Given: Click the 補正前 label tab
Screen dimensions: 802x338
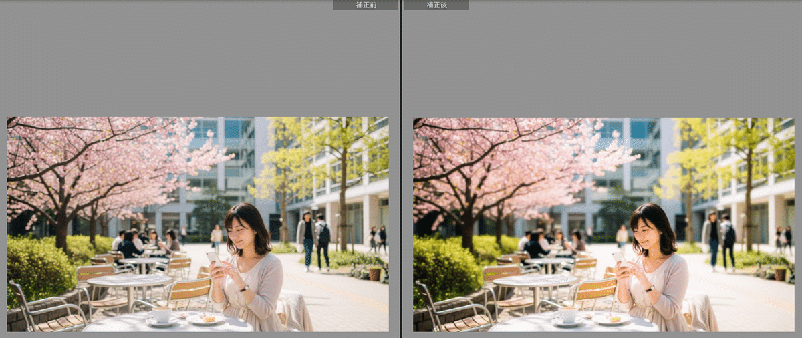Looking at the screenshot, I should coord(366,5).
